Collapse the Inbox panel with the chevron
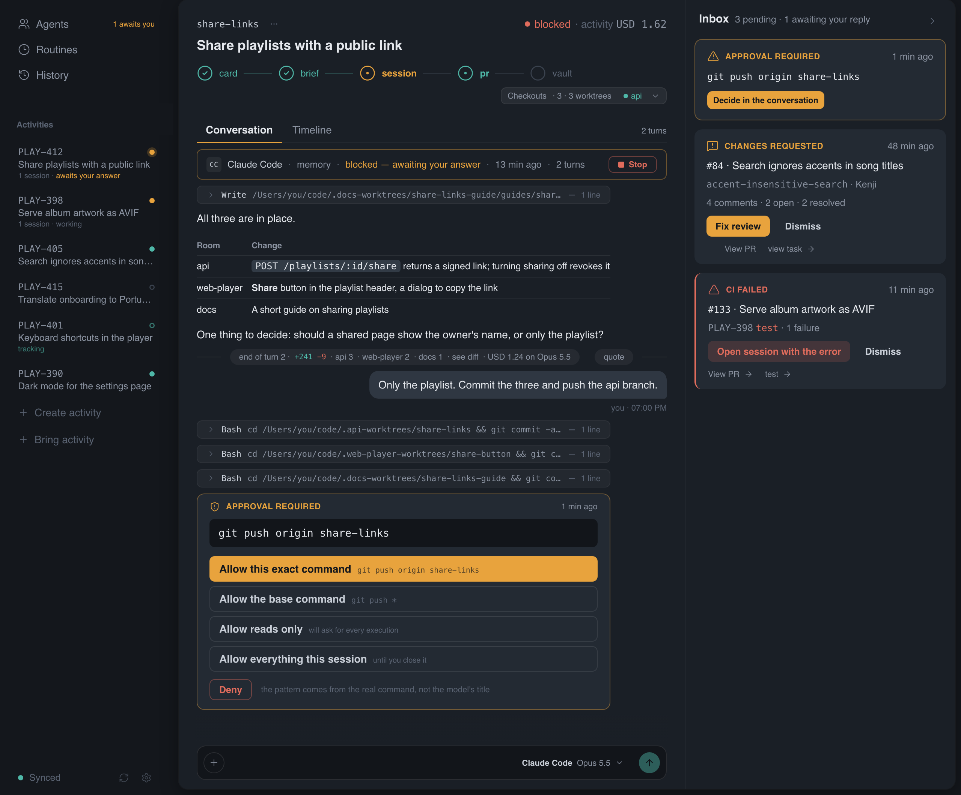Image resolution: width=961 pixels, height=795 pixels. (932, 21)
